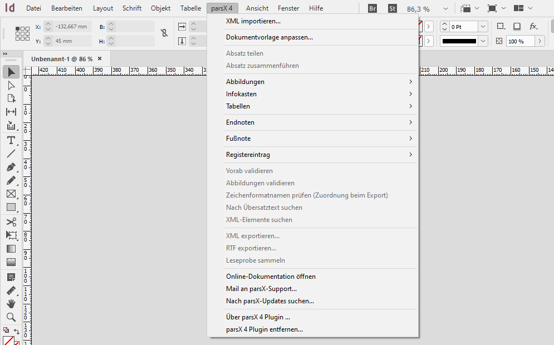The image size is (554, 345).
Task: Expand the Abbildungen submenu
Action: 320,82
